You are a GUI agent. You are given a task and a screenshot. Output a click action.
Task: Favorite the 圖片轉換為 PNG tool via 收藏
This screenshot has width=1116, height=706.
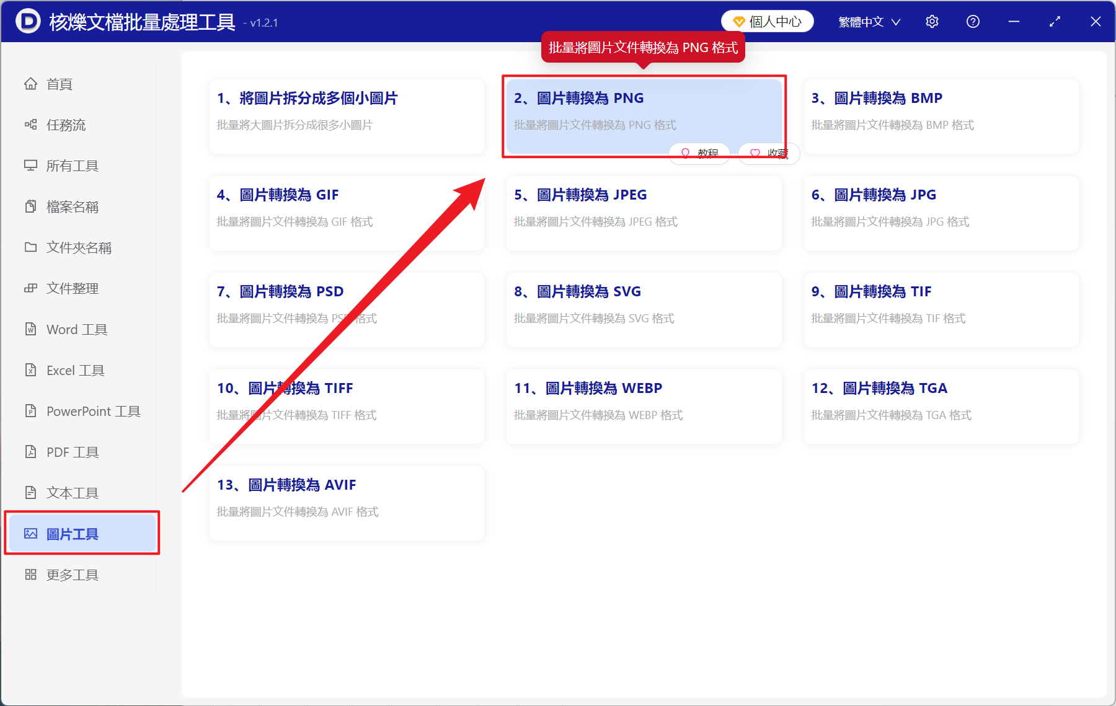768,153
